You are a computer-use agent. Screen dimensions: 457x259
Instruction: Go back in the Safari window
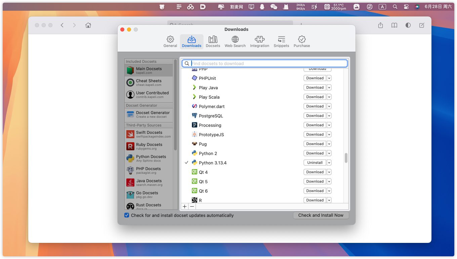62,25
